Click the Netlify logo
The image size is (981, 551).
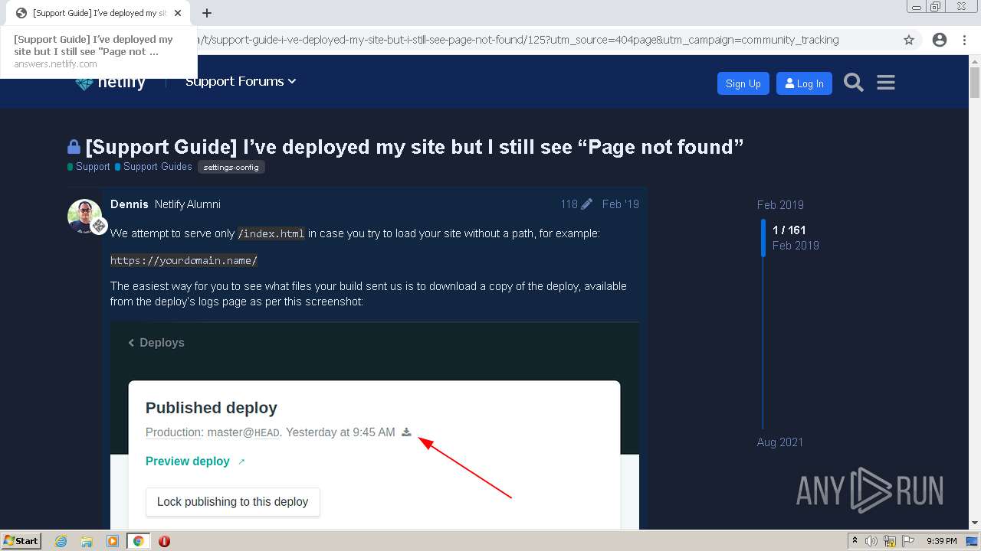coord(110,82)
